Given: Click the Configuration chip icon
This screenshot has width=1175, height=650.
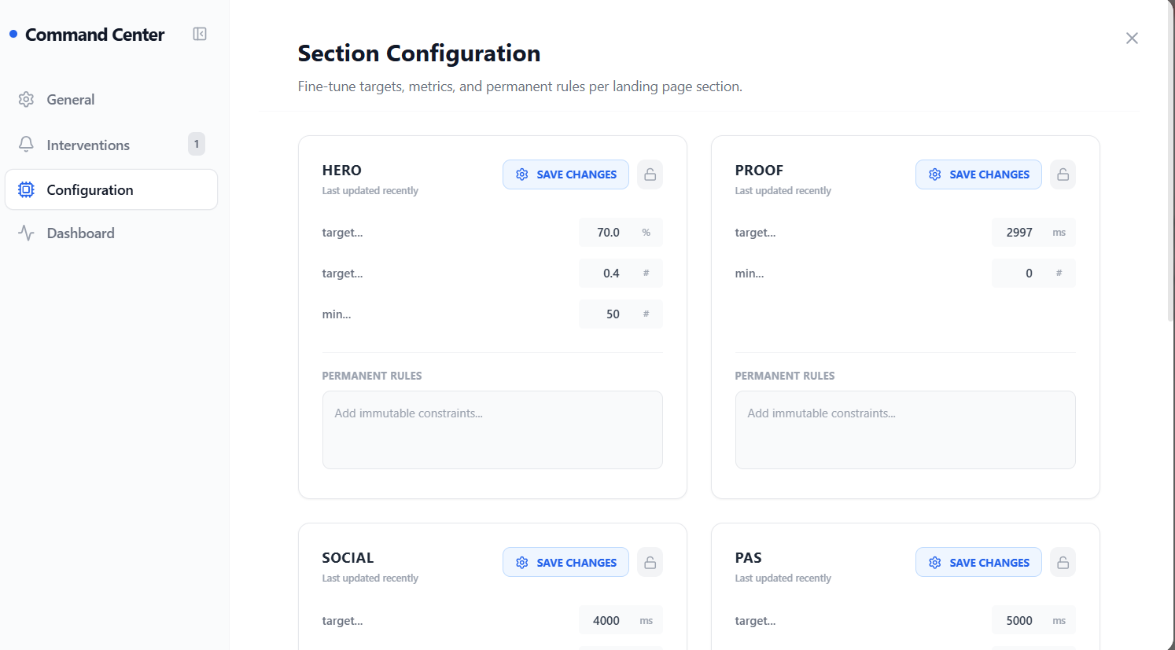Looking at the screenshot, I should click(x=27, y=189).
